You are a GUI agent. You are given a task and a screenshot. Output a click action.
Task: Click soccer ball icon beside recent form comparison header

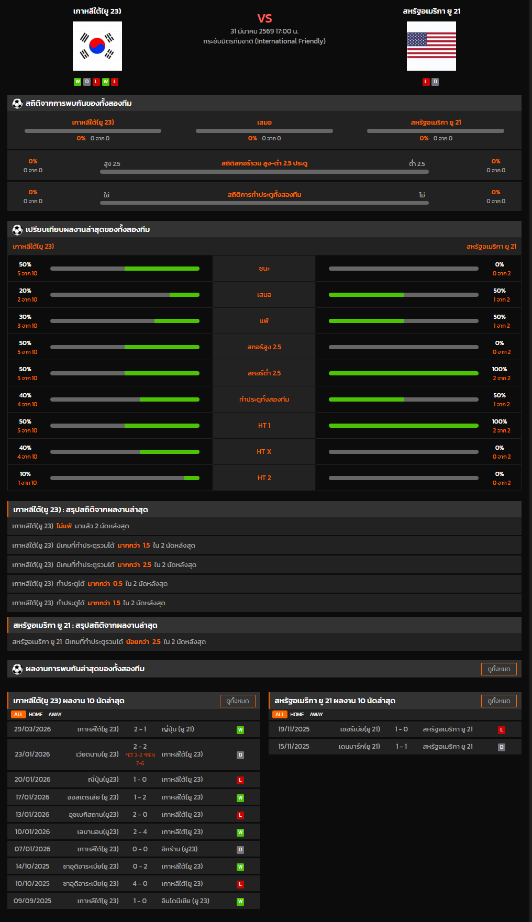(x=17, y=229)
